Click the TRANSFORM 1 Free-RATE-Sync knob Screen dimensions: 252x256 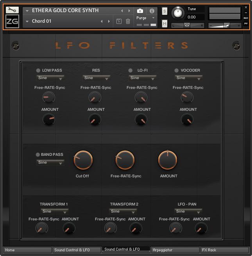42,228
